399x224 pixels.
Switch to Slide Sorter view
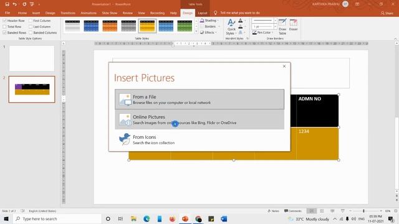point(322,211)
